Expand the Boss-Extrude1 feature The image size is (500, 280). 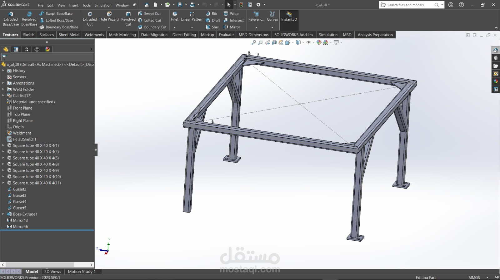[3, 214]
